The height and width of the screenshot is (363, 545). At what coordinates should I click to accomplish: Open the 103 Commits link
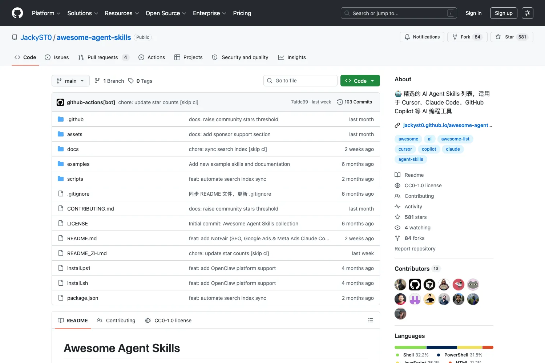(x=355, y=102)
